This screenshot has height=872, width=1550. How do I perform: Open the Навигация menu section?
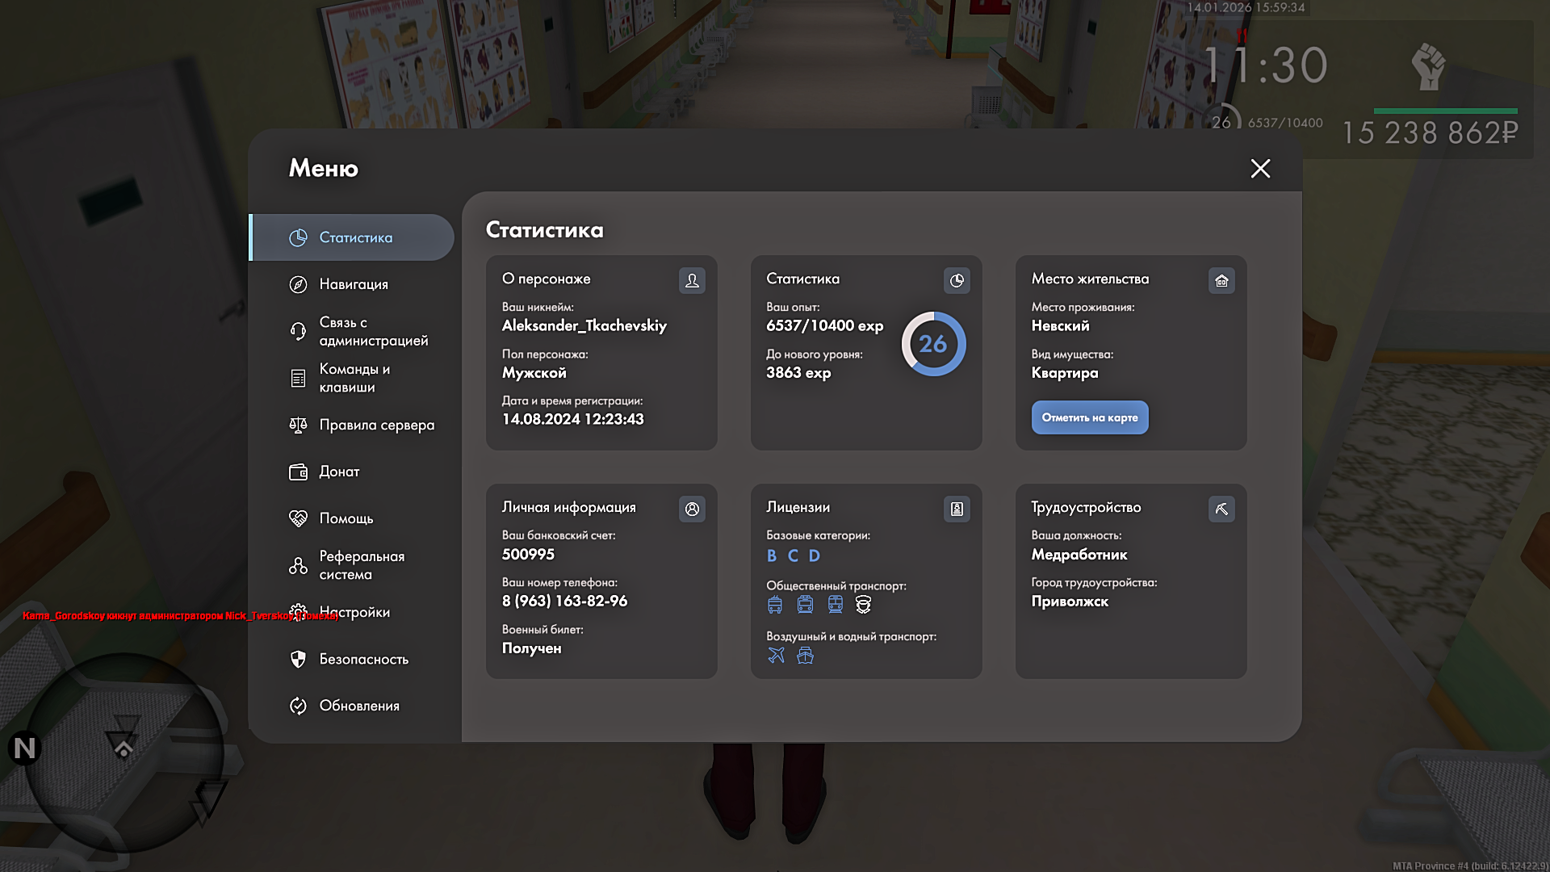pyautogui.click(x=353, y=284)
